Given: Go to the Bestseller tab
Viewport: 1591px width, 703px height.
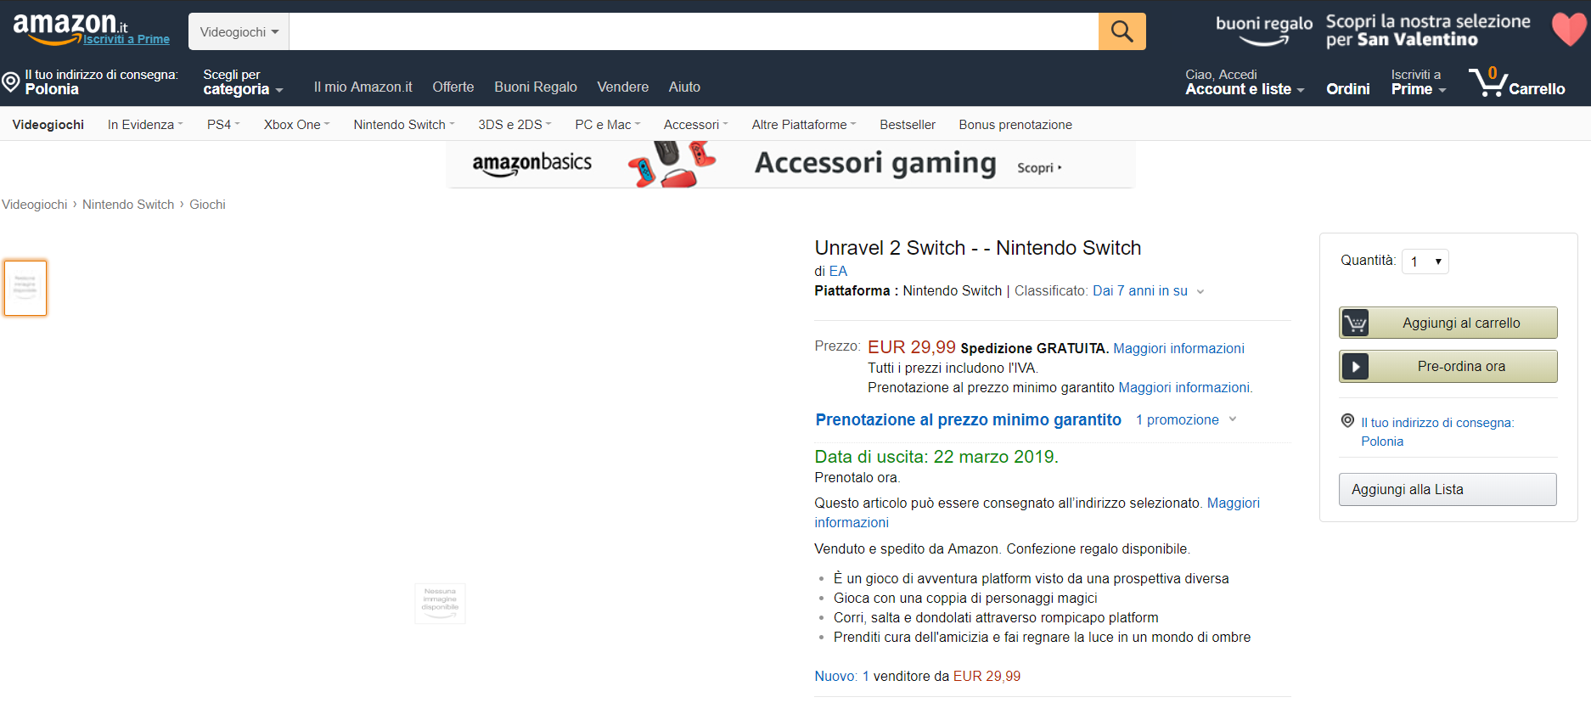Looking at the screenshot, I should pos(907,125).
